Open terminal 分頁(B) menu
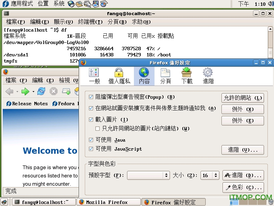The height and width of the screenshot is (206, 274). pyautogui.click(x=117, y=22)
